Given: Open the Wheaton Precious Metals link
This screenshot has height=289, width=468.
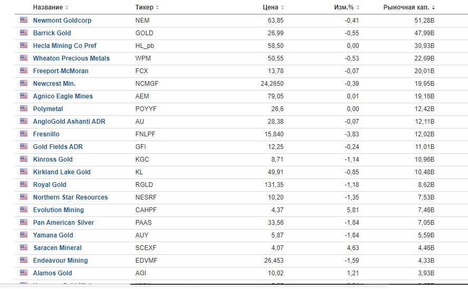Looking at the screenshot, I should pyautogui.click(x=71, y=58).
